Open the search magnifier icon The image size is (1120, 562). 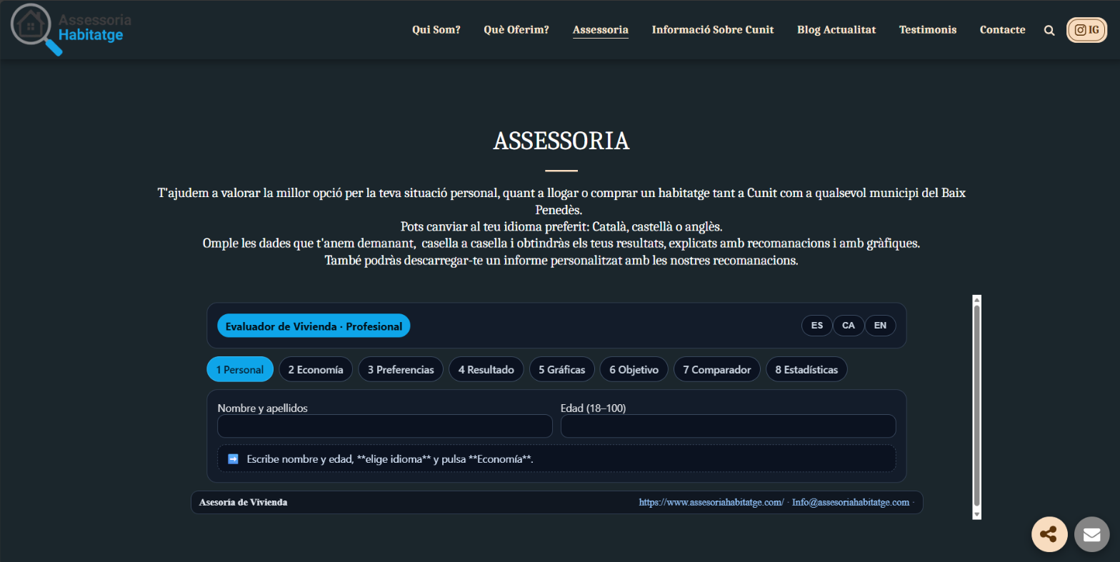tap(1049, 30)
